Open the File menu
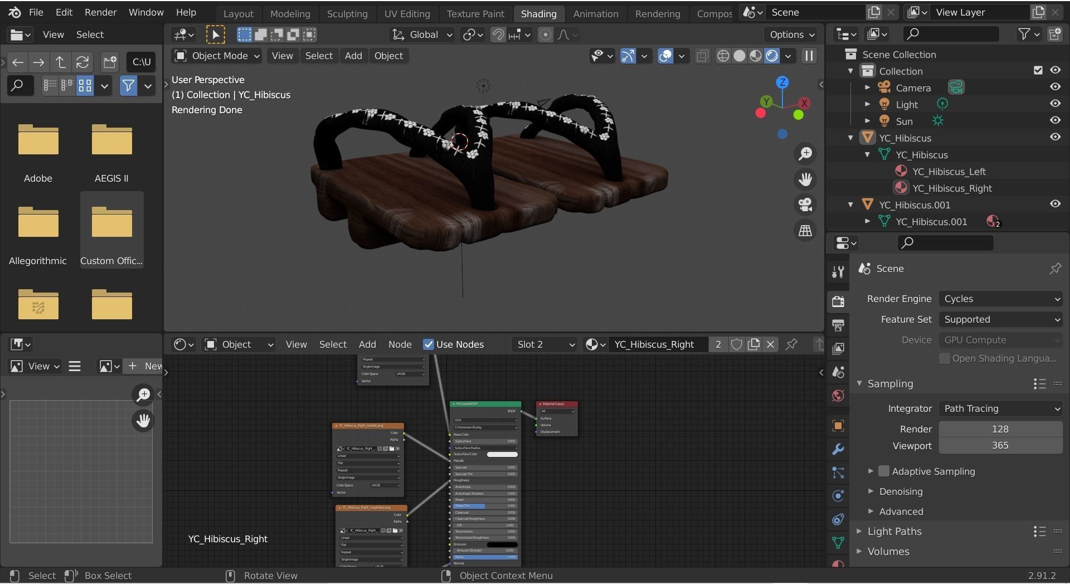This screenshot has height=584, width=1070. pyautogui.click(x=36, y=12)
